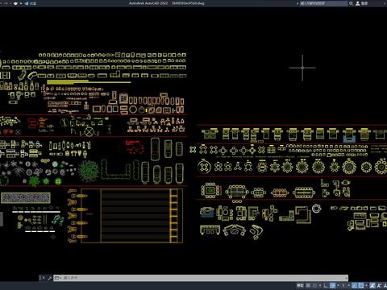Close the command line window with the X
This screenshot has width=387, height=290.
[x=43, y=278]
